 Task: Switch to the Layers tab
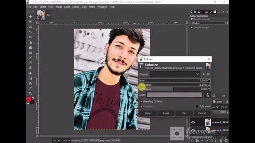(x=218, y=102)
